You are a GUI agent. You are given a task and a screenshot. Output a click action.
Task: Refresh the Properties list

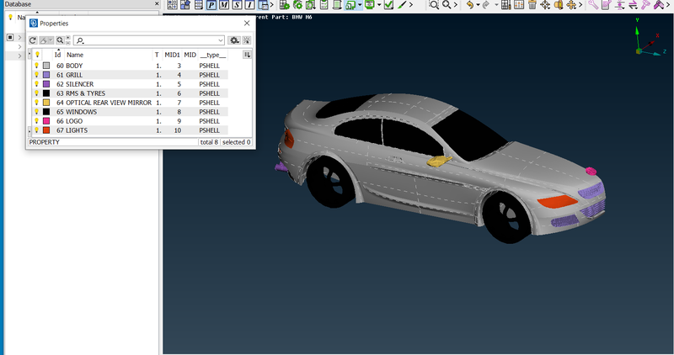(33, 40)
